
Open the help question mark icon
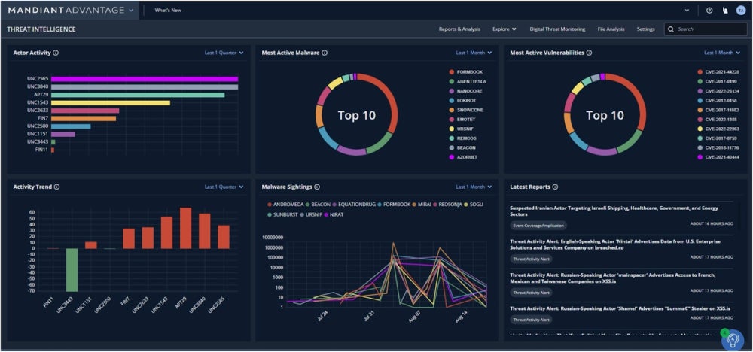tap(709, 11)
